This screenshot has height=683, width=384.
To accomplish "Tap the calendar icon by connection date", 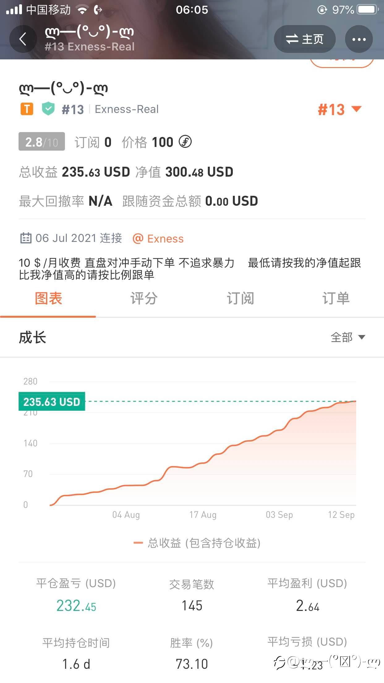I will [x=26, y=238].
